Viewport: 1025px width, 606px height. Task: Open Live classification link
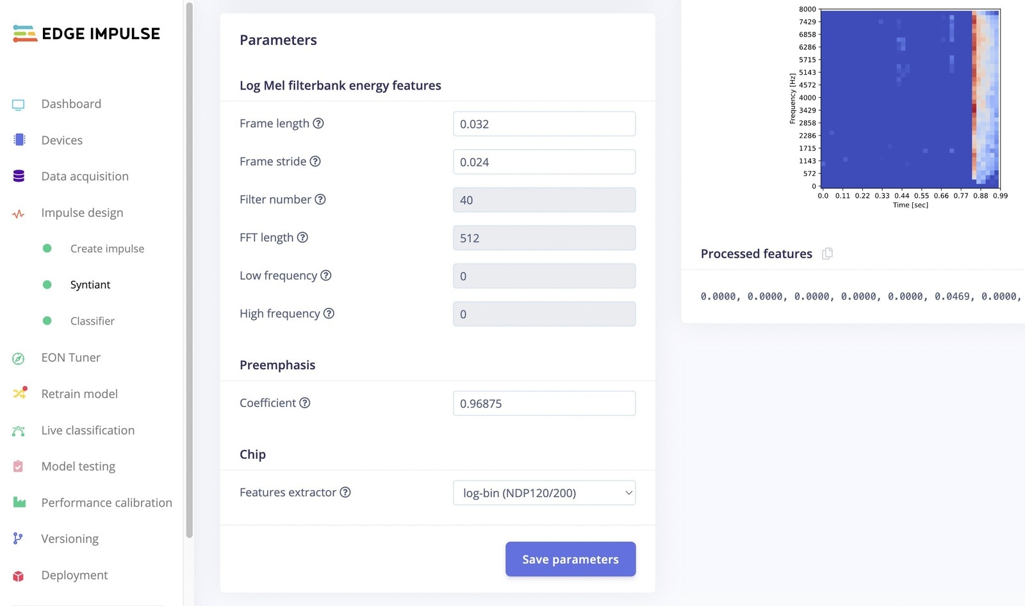[x=88, y=430]
